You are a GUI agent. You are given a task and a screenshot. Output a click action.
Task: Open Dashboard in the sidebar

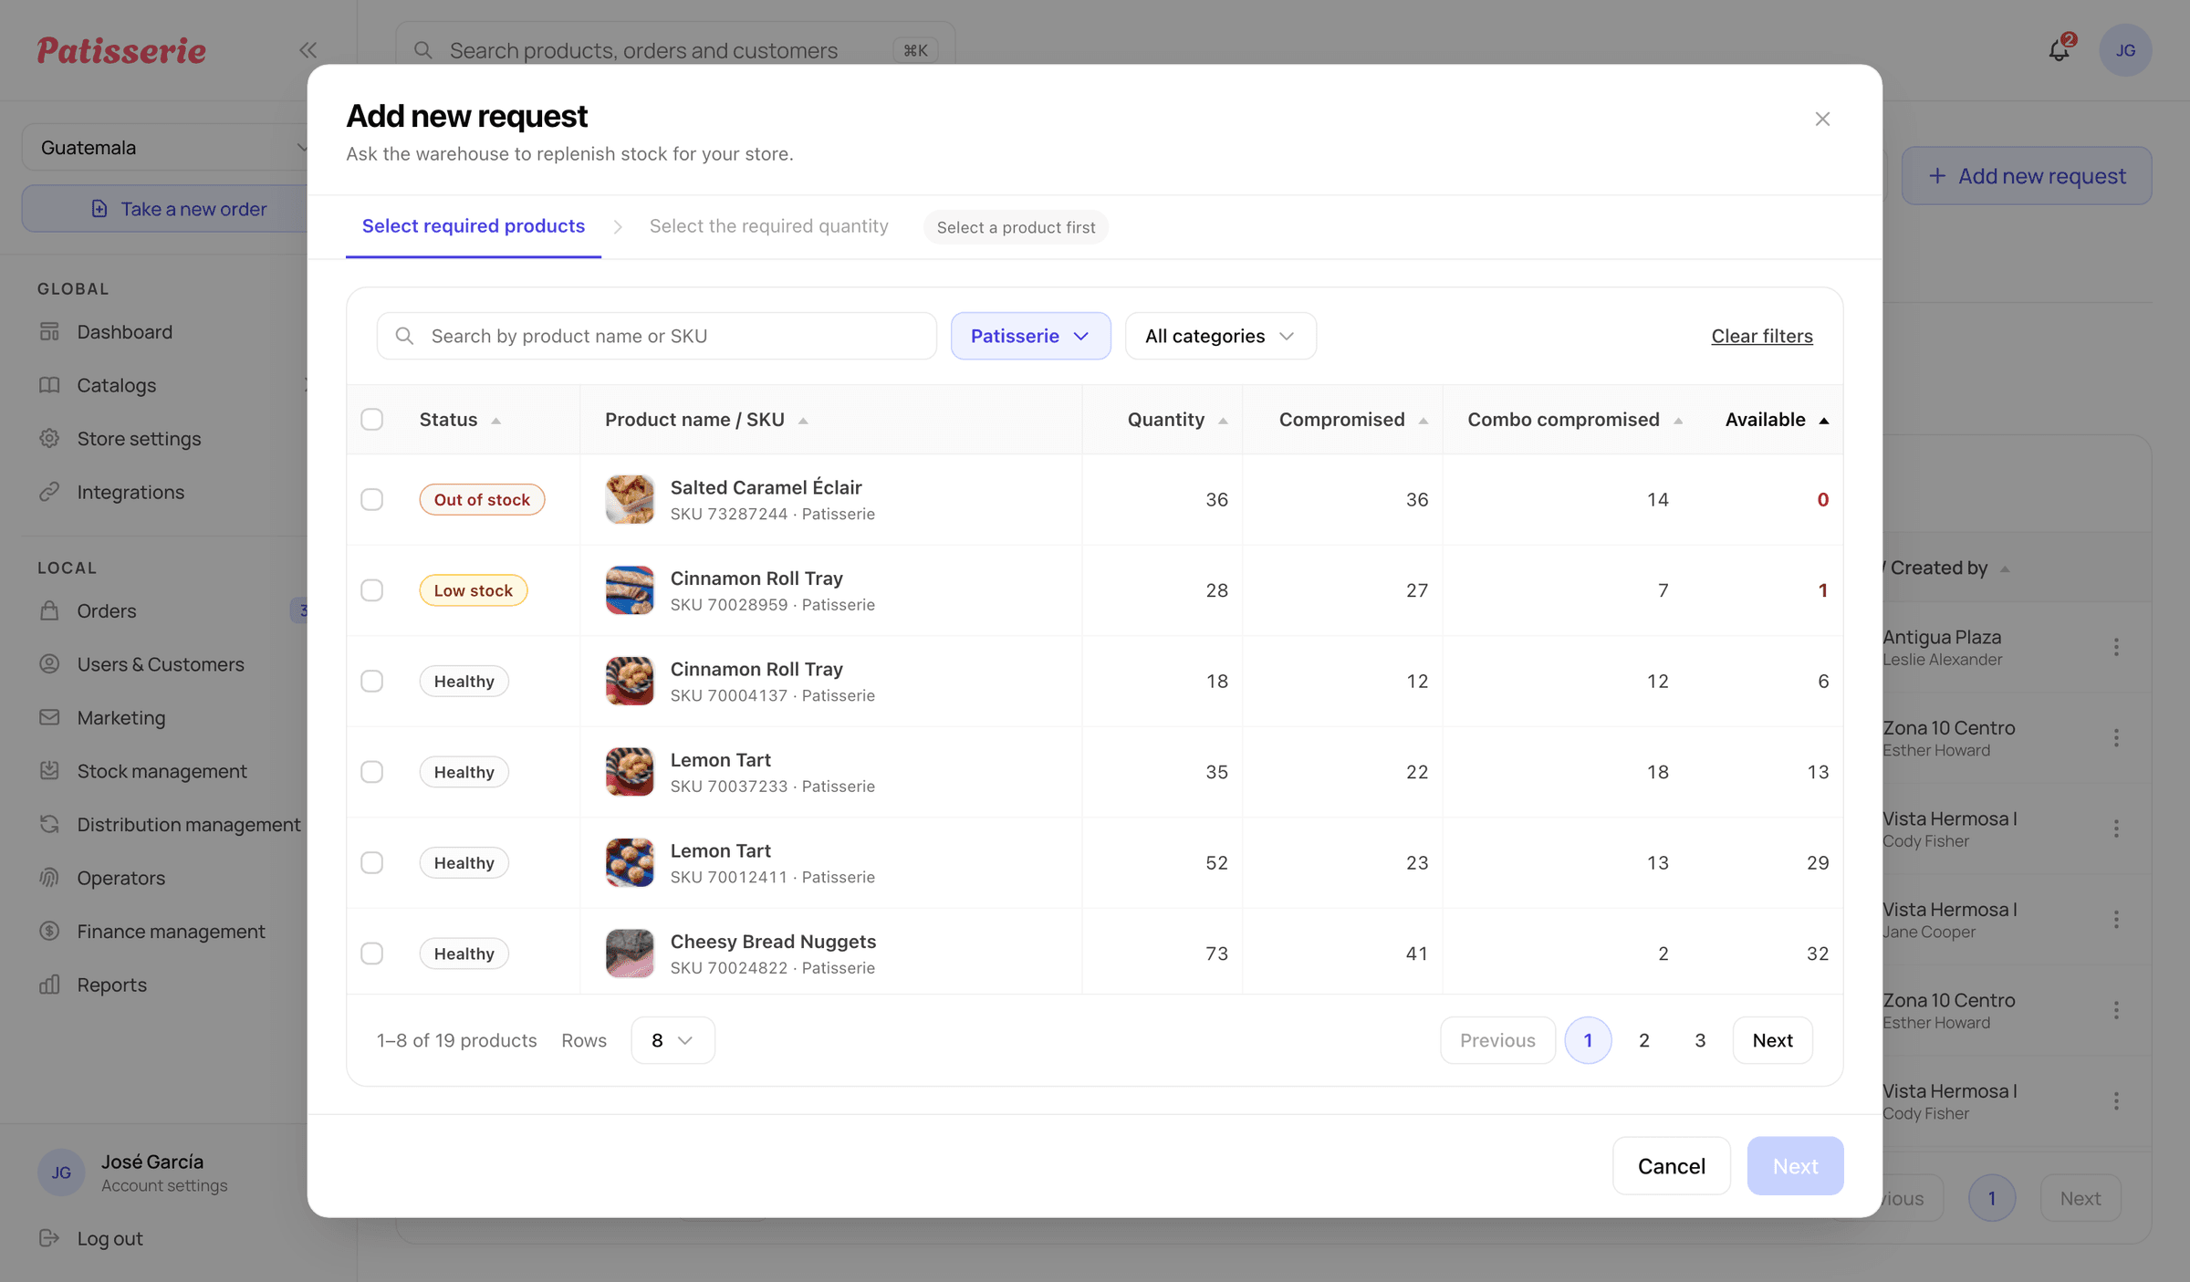124,332
